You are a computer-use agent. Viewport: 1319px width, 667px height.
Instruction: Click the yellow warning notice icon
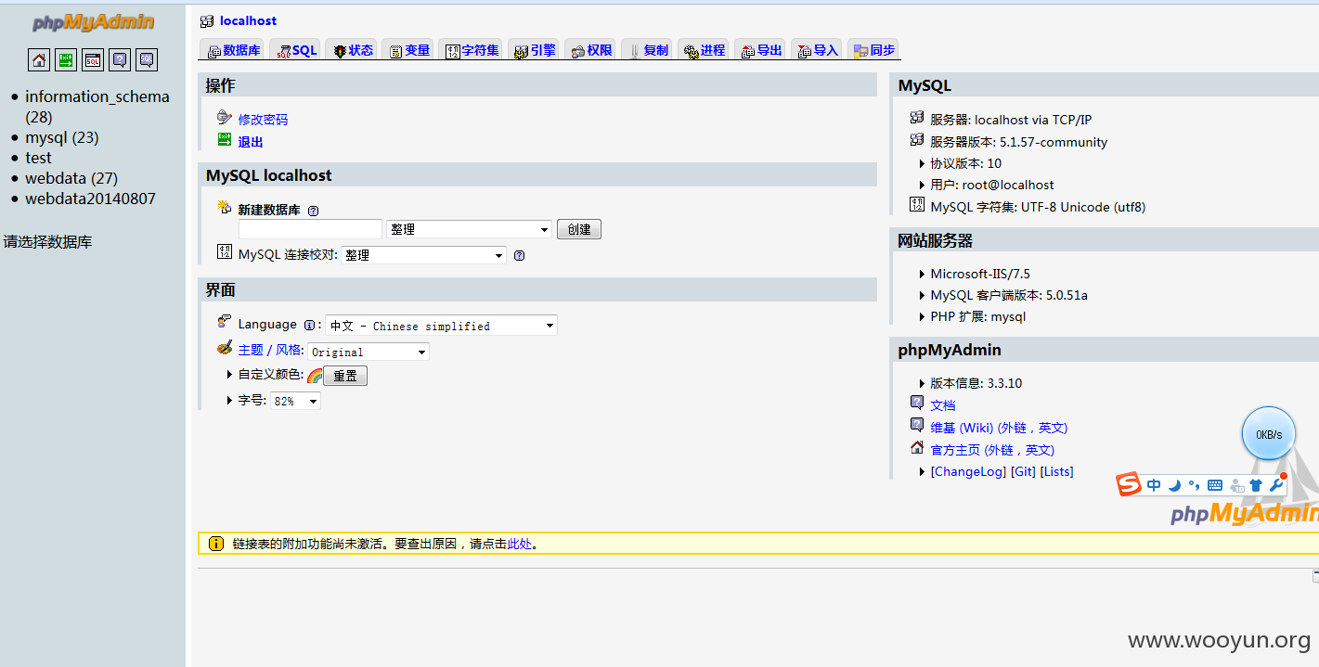coord(215,544)
